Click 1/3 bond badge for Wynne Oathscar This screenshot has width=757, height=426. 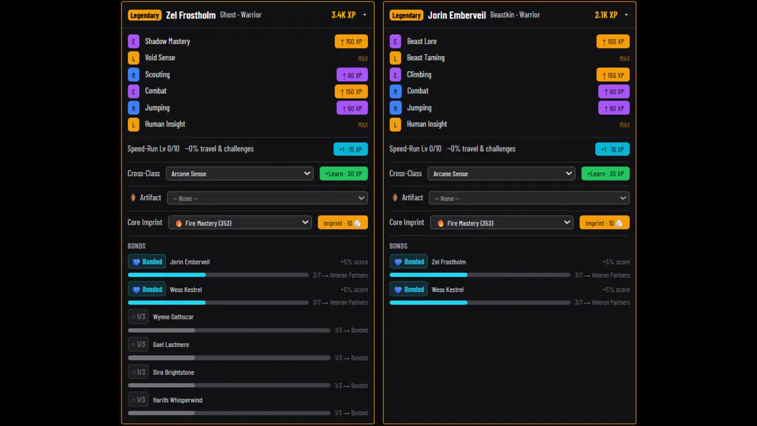coord(138,317)
